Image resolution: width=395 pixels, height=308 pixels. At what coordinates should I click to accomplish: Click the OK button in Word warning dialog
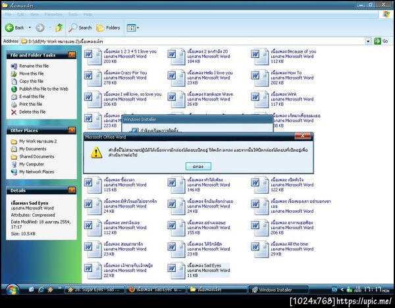coord(198,166)
